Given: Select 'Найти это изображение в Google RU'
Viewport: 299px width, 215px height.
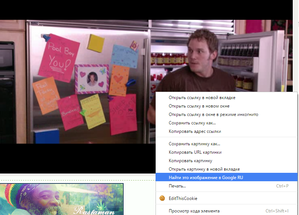Looking at the screenshot, I should pos(226,178).
